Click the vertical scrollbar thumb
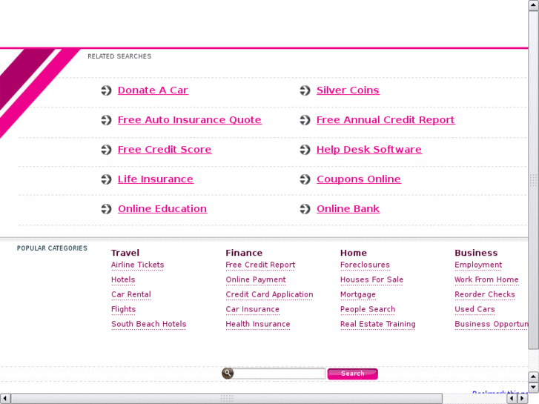The image size is (539, 404). [x=534, y=180]
